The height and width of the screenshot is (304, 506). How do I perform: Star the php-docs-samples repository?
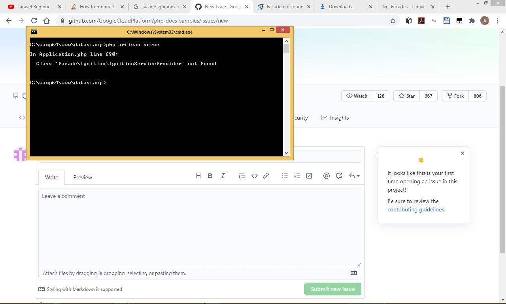pyautogui.click(x=406, y=96)
